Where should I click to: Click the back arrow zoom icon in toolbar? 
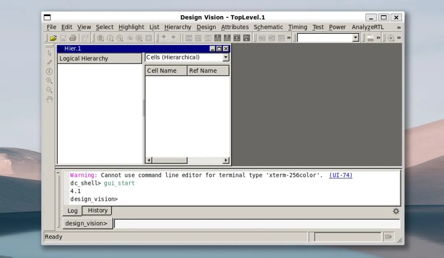click(x=391, y=38)
